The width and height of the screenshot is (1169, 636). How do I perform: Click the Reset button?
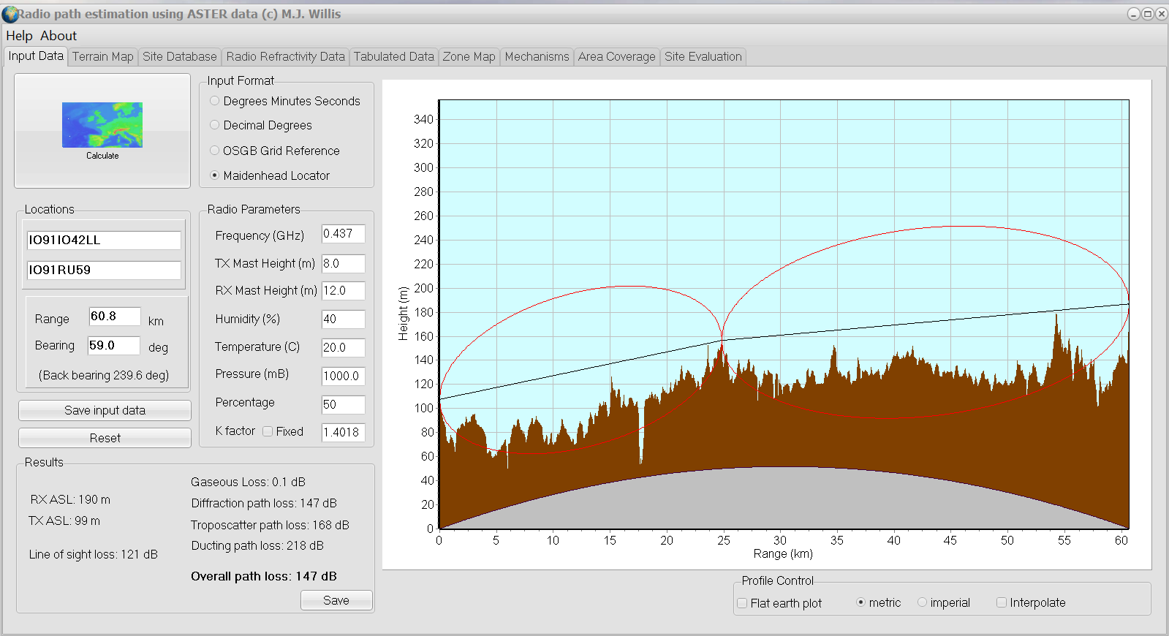[105, 438]
